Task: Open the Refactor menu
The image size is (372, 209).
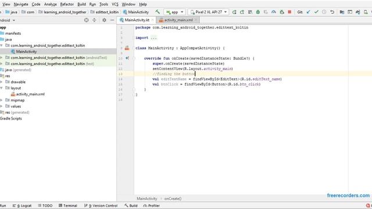Action: 67,4
